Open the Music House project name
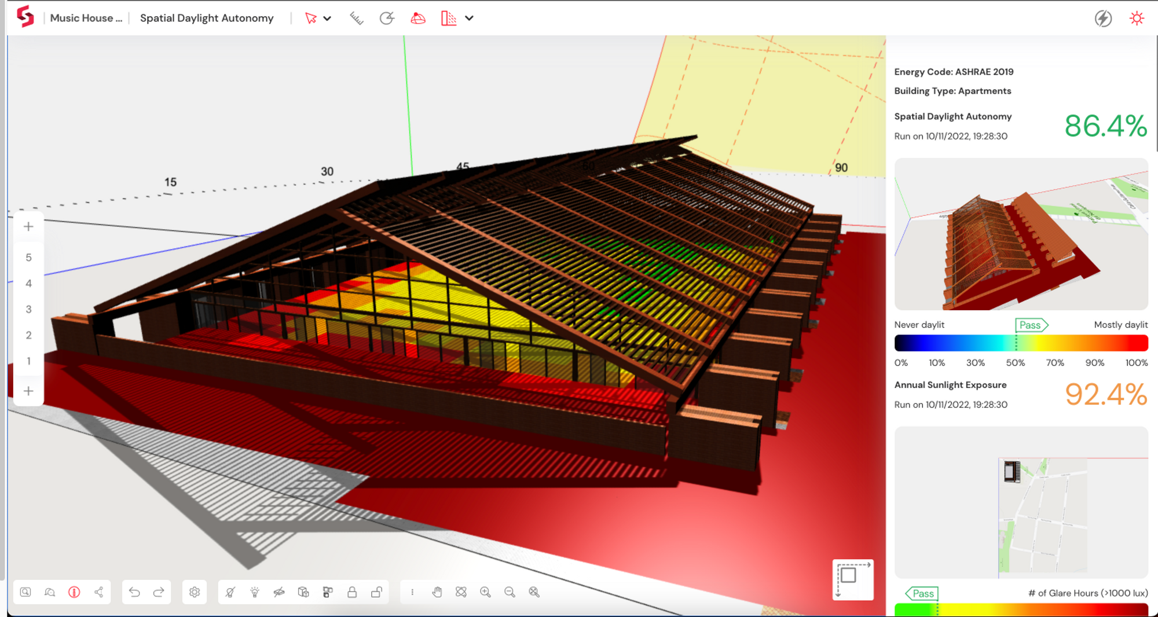 pyautogui.click(x=86, y=18)
